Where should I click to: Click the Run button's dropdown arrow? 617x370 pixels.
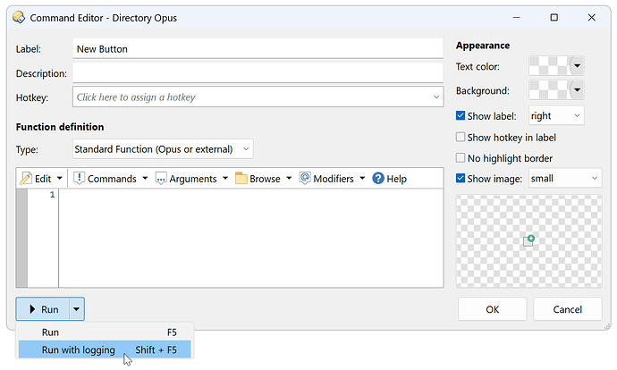(77, 309)
